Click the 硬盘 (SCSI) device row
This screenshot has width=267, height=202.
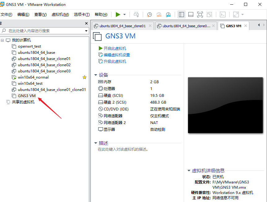click(139, 95)
